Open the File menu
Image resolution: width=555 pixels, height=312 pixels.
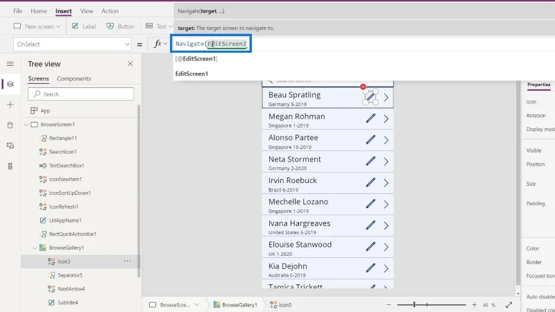tap(18, 11)
